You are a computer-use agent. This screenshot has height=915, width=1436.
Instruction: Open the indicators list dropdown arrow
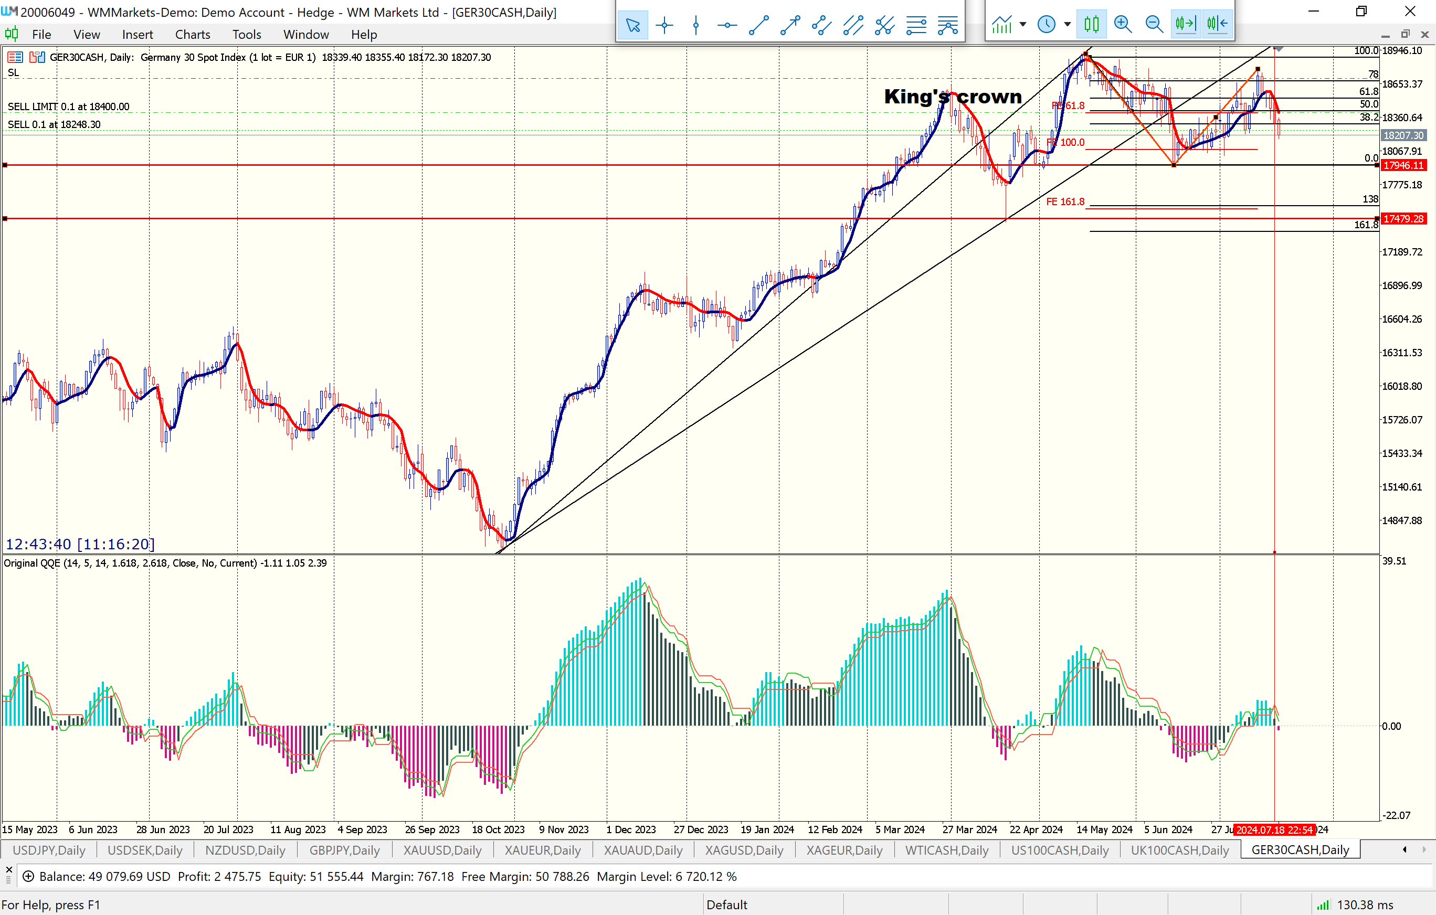(x=1023, y=25)
